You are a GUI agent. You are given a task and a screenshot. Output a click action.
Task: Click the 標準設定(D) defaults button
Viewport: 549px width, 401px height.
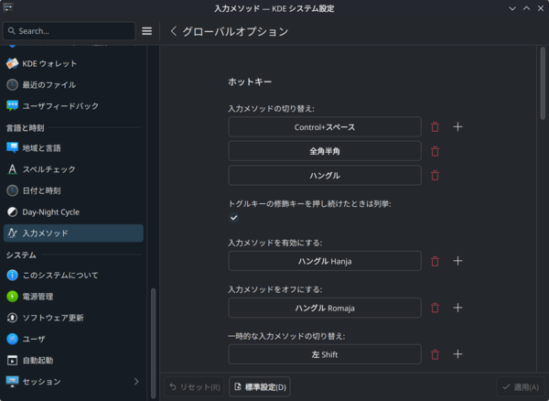260,386
